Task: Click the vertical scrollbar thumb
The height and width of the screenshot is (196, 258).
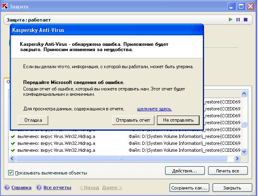Action: click(244, 125)
